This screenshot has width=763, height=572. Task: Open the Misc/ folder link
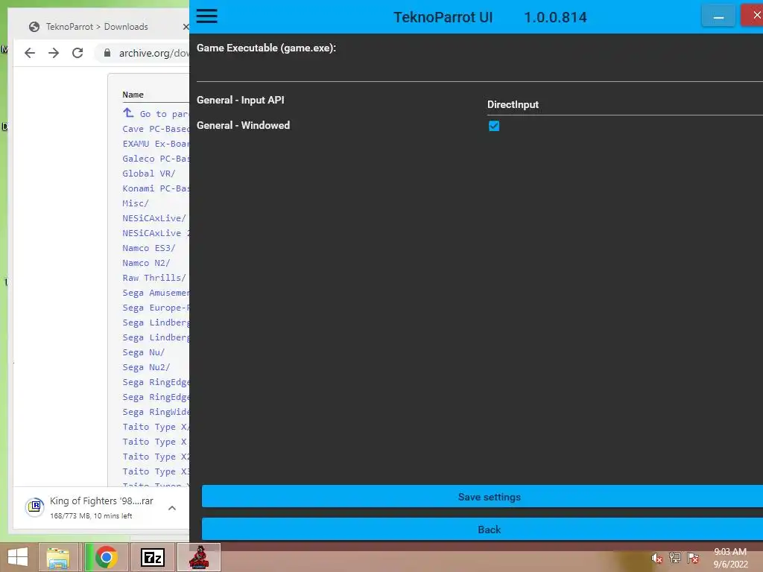136,203
